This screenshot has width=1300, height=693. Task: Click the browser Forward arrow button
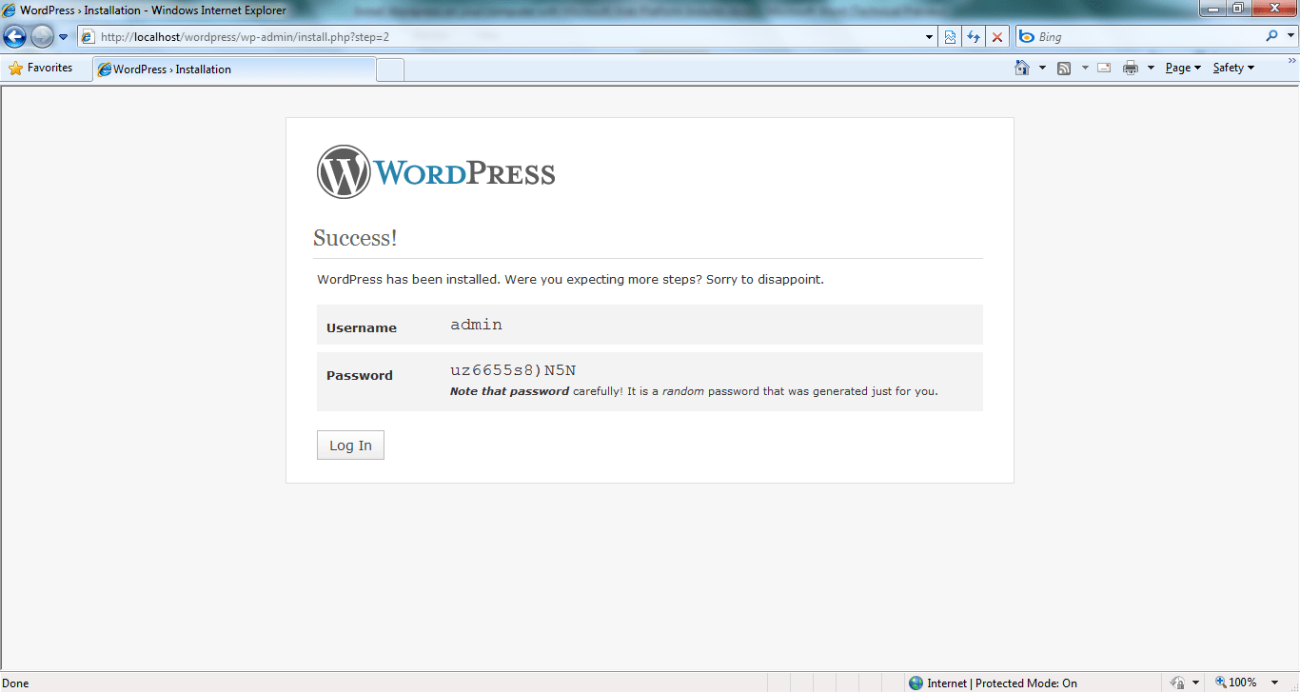(x=42, y=37)
